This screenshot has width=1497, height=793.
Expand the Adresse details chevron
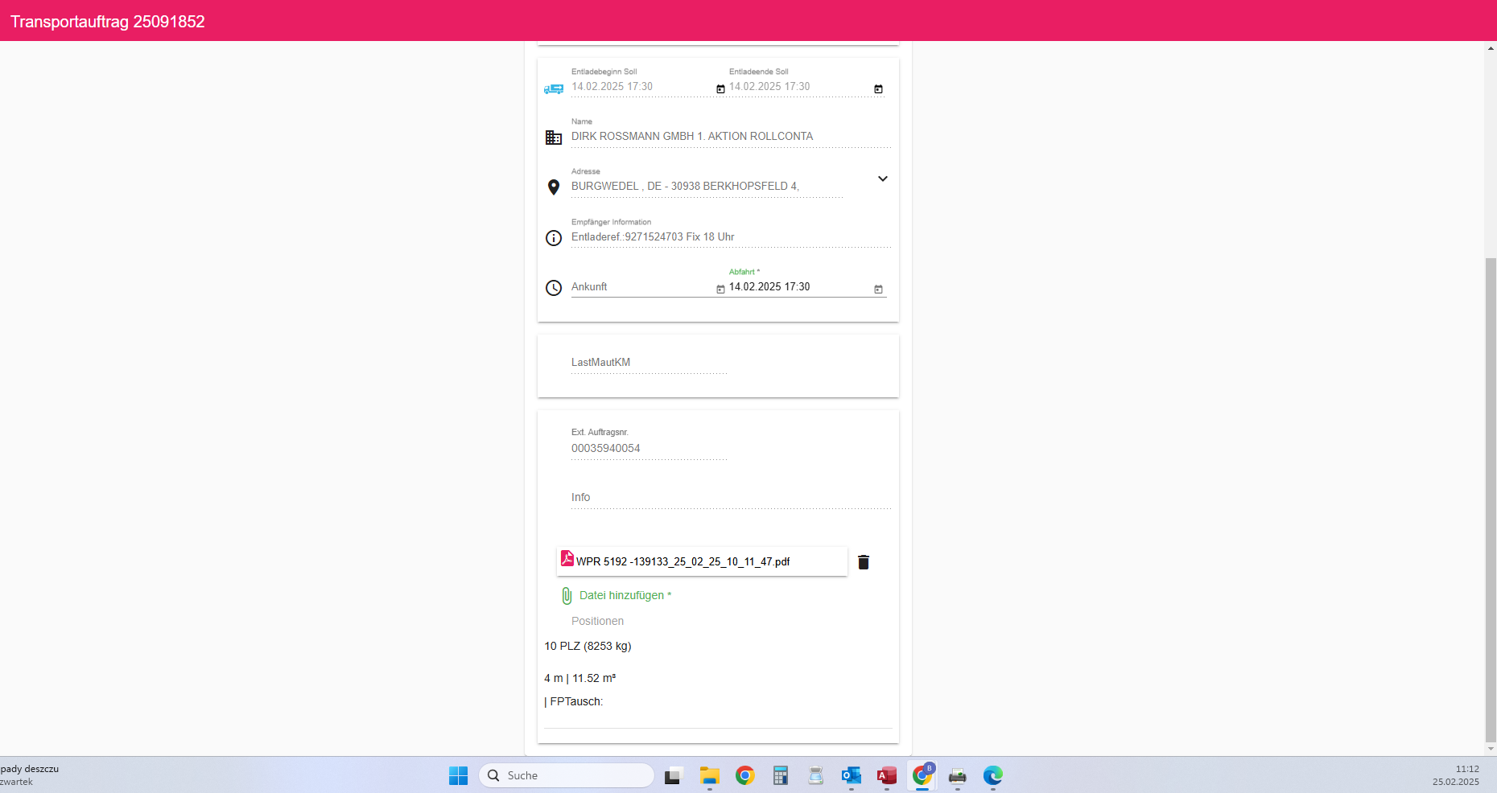pyautogui.click(x=883, y=179)
